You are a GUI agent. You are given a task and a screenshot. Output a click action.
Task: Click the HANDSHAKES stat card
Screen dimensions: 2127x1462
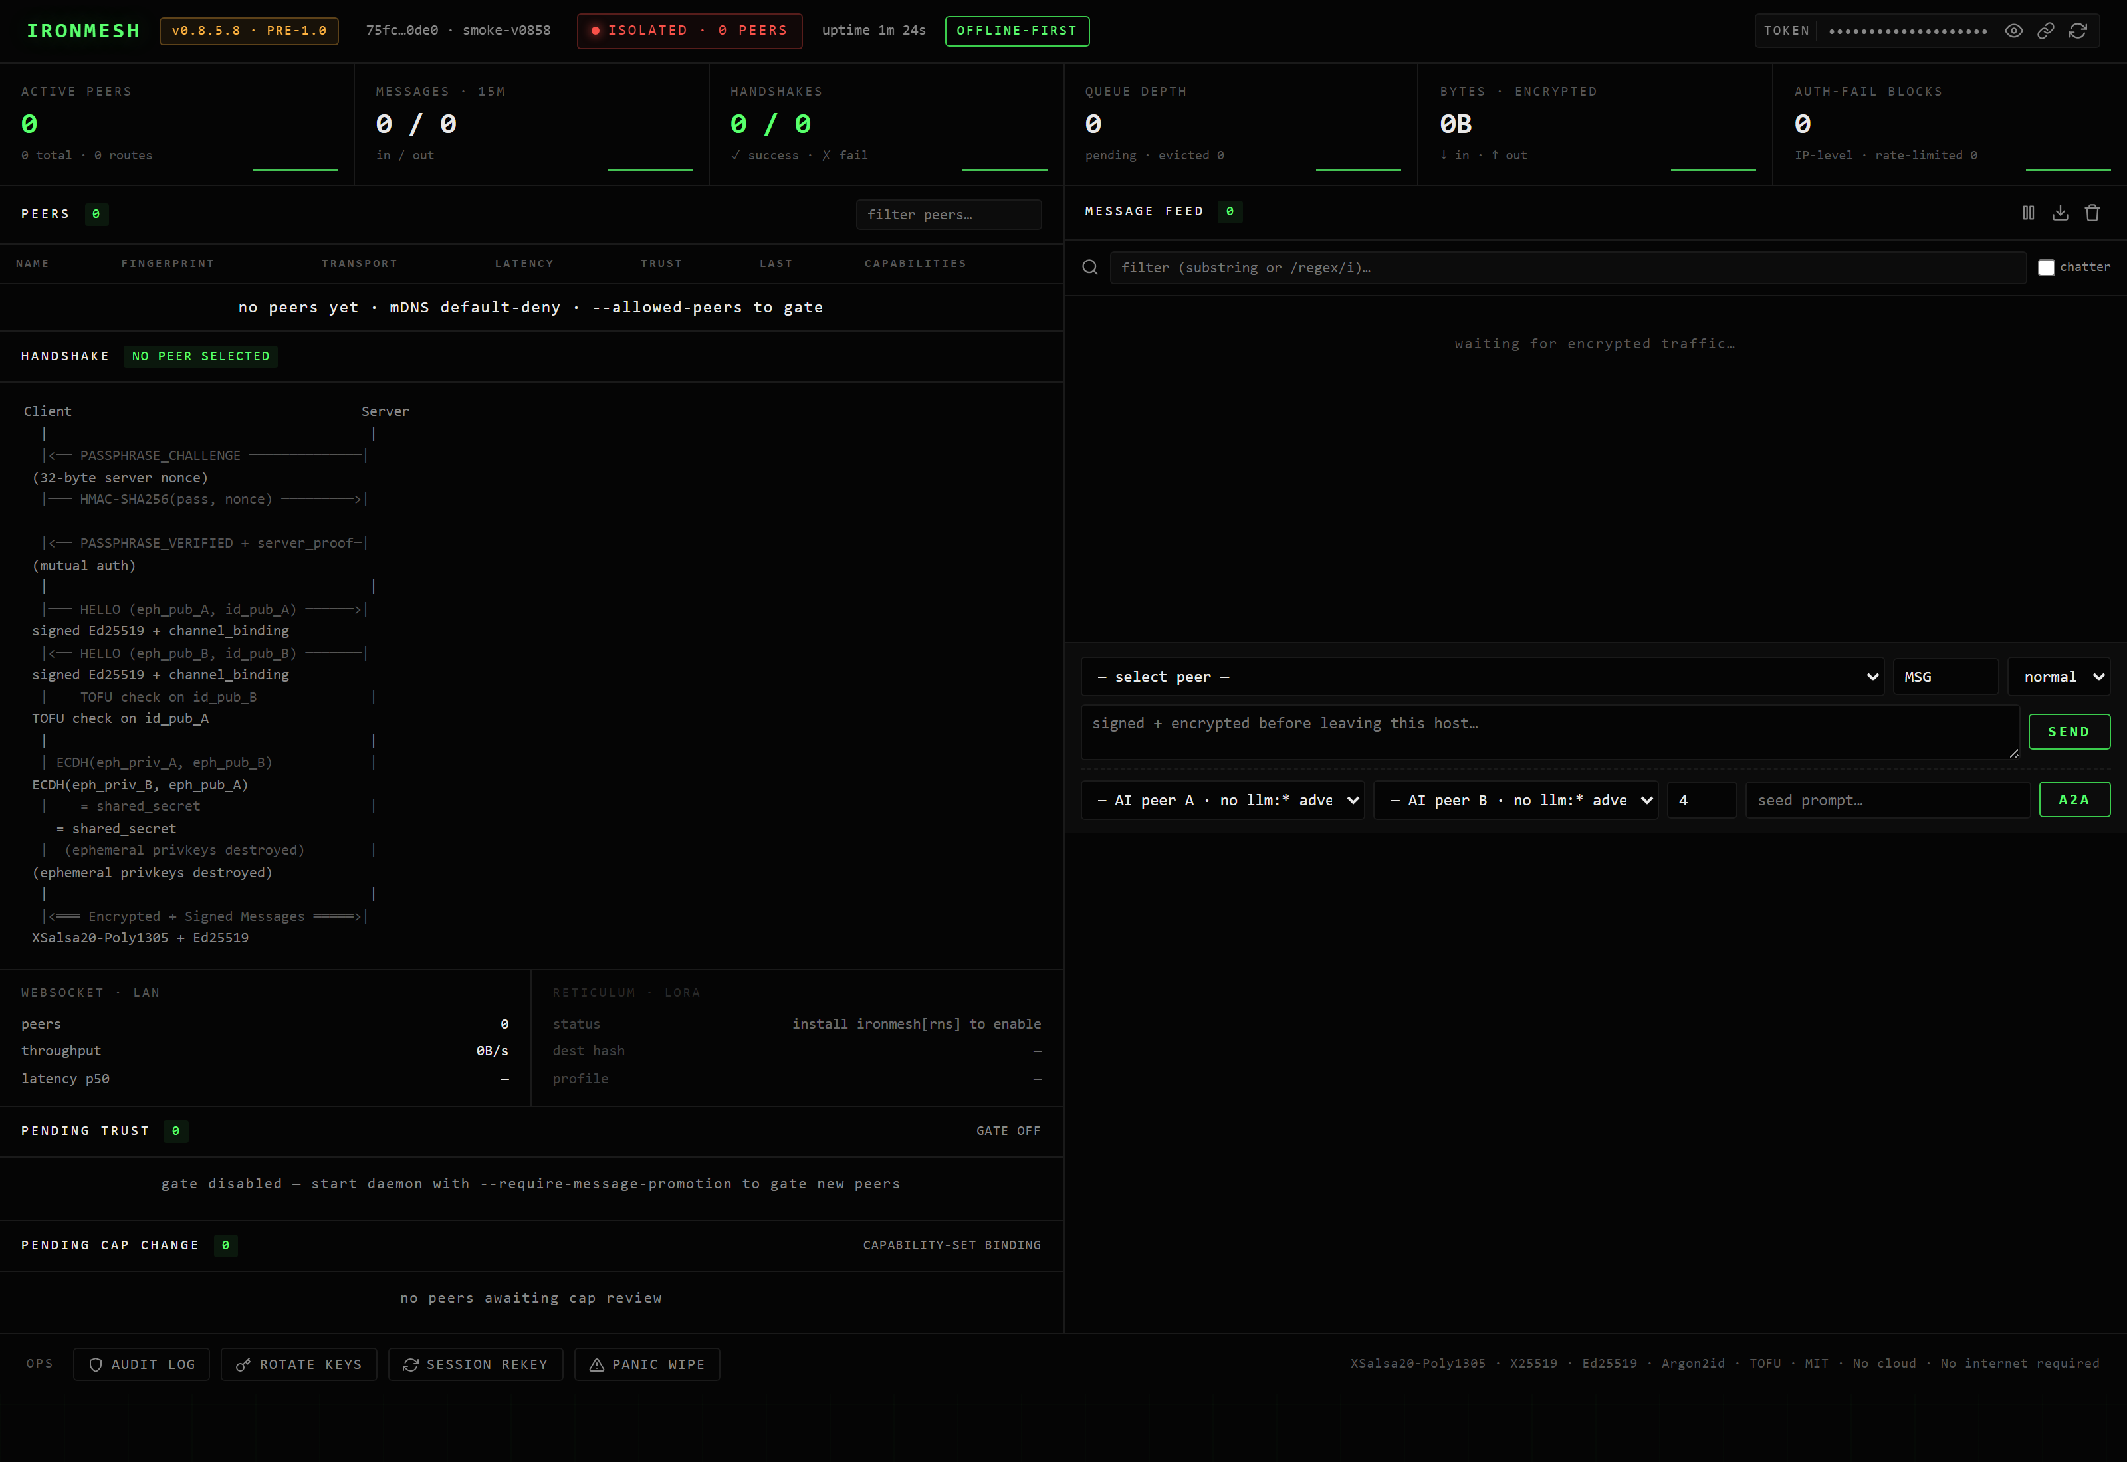[887, 124]
